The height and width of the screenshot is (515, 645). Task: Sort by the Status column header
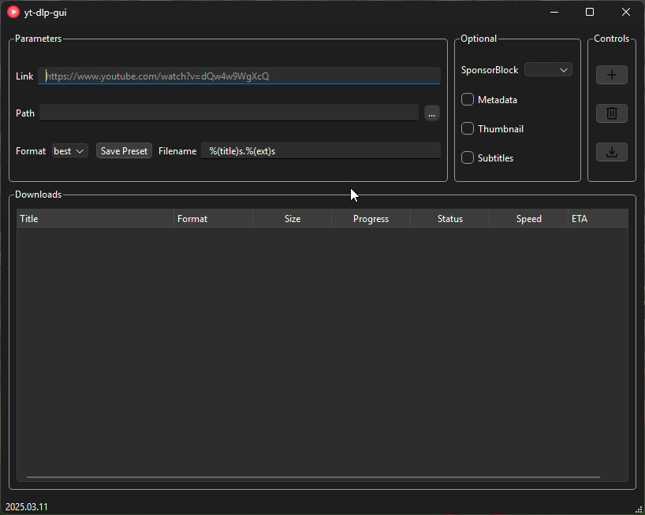tap(449, 218)
